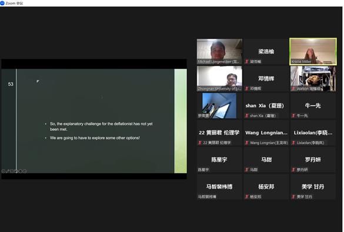Viewport: 344px width, 232px height.
Task: Click the 22 黄丽君 伦理学 participant tile
Action: click(219, 133)
